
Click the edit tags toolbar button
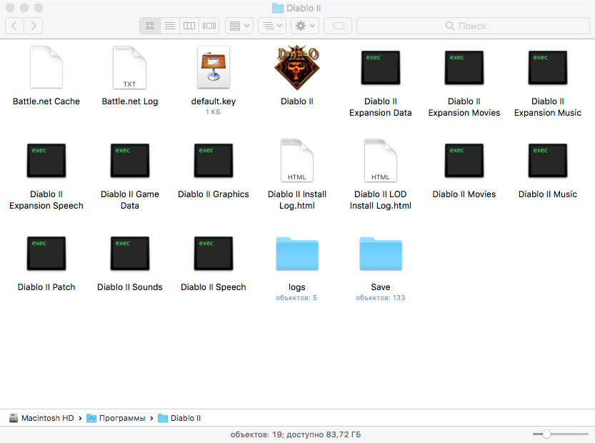pyautogui.click(x=338, y=26)
